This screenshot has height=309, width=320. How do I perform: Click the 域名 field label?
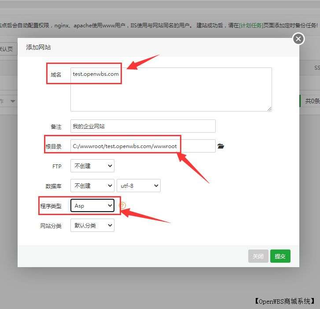(x=56, y=75)
